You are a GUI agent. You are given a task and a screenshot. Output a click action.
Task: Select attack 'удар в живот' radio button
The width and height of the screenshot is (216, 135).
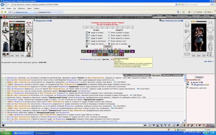tap(89, 38)
